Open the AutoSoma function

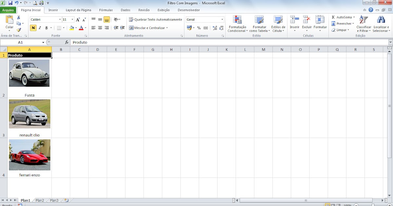coord(342,17)
